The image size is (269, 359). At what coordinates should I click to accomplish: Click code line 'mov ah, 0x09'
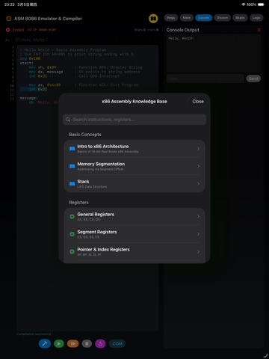pos(43,67)
